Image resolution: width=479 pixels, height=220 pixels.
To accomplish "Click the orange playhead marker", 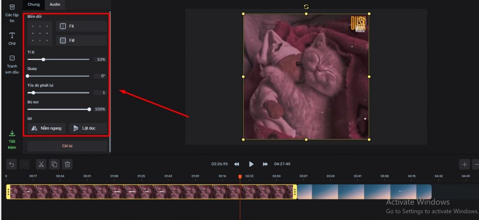I will [x=240, y=176].
